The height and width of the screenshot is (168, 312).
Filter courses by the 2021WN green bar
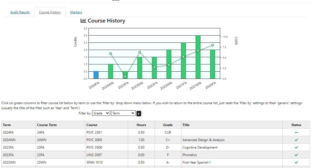(x=198, y=57)
